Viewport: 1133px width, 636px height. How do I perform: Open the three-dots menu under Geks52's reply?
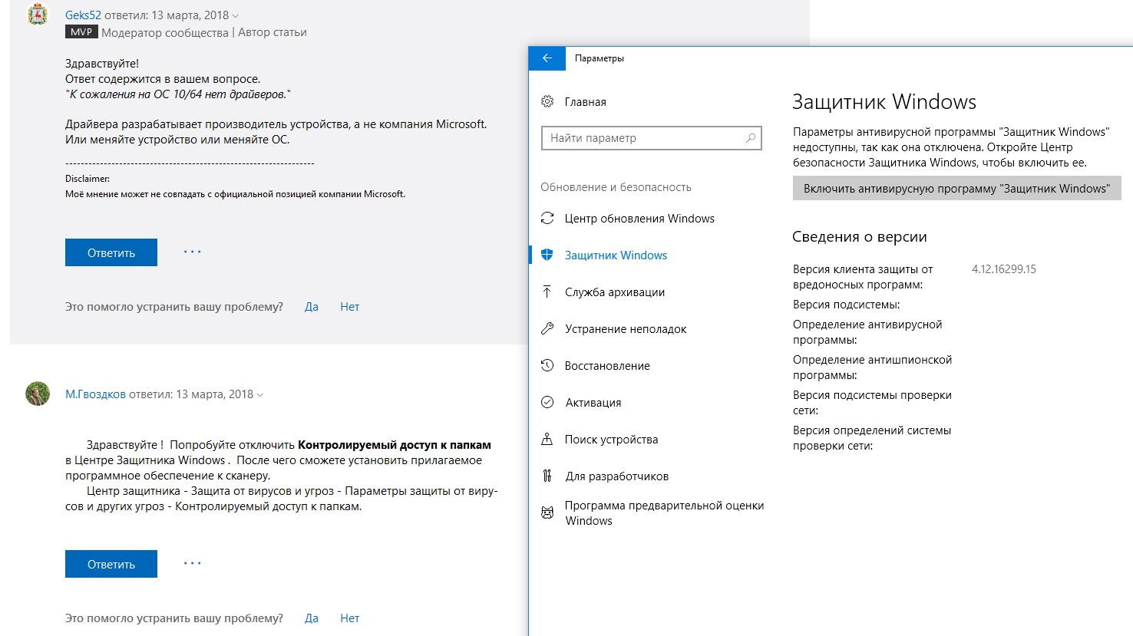click(x=192, y=252)
